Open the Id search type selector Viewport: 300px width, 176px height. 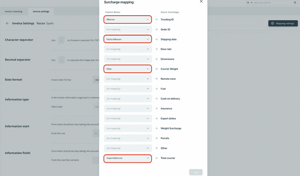click(249, 3)
